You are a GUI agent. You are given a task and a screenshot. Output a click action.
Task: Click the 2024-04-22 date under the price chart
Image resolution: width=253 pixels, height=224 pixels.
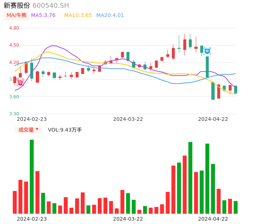[x=213, y=119]
